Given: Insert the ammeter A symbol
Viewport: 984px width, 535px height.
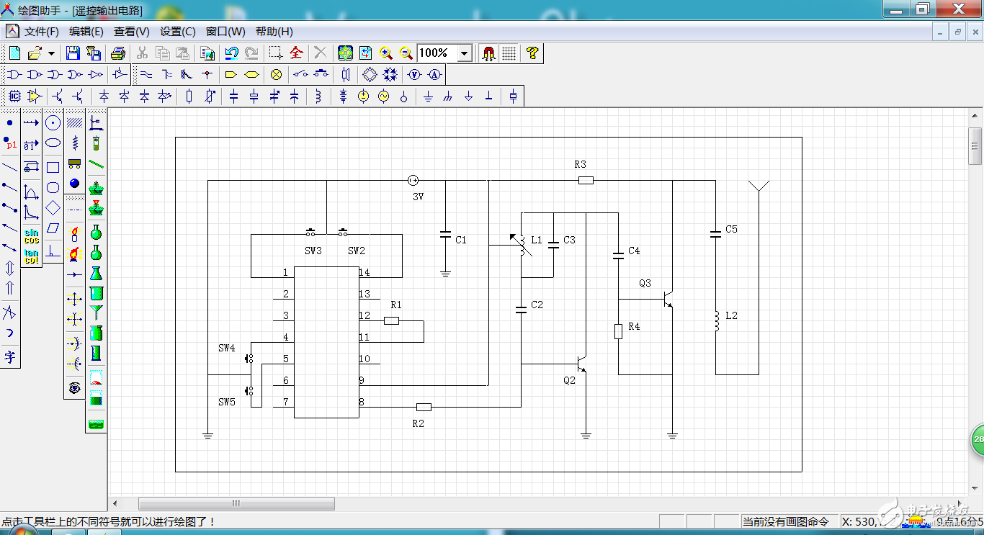Looking at the screenshot, I should (x=434, y=74).
